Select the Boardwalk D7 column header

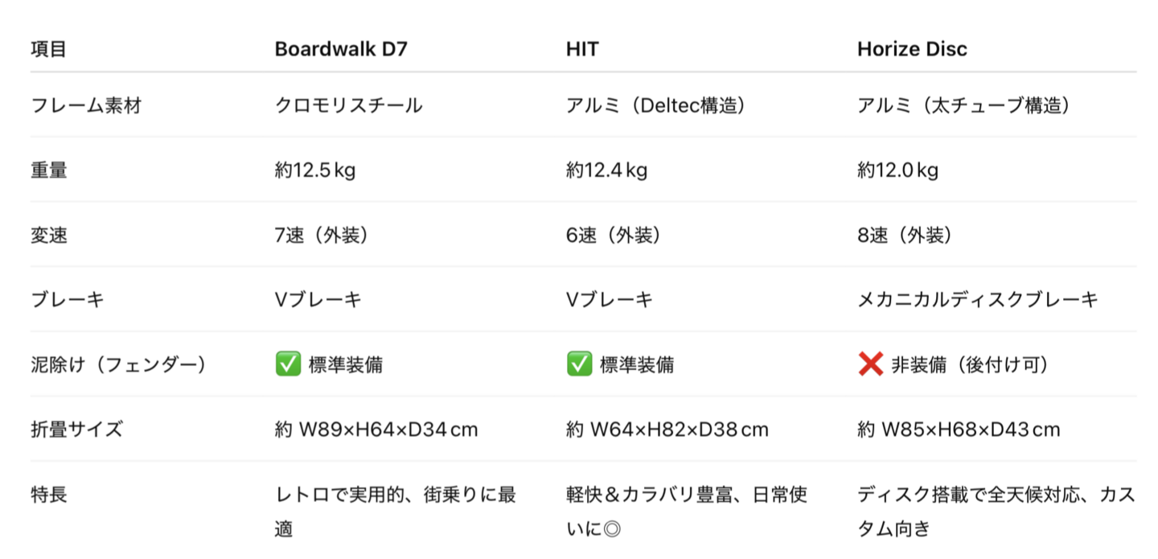coord(341,49)
